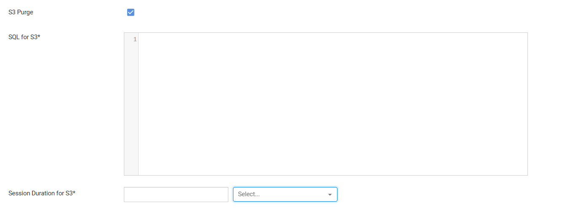
Task: Select the empty duration value input field
Action: tap(176, 195)
